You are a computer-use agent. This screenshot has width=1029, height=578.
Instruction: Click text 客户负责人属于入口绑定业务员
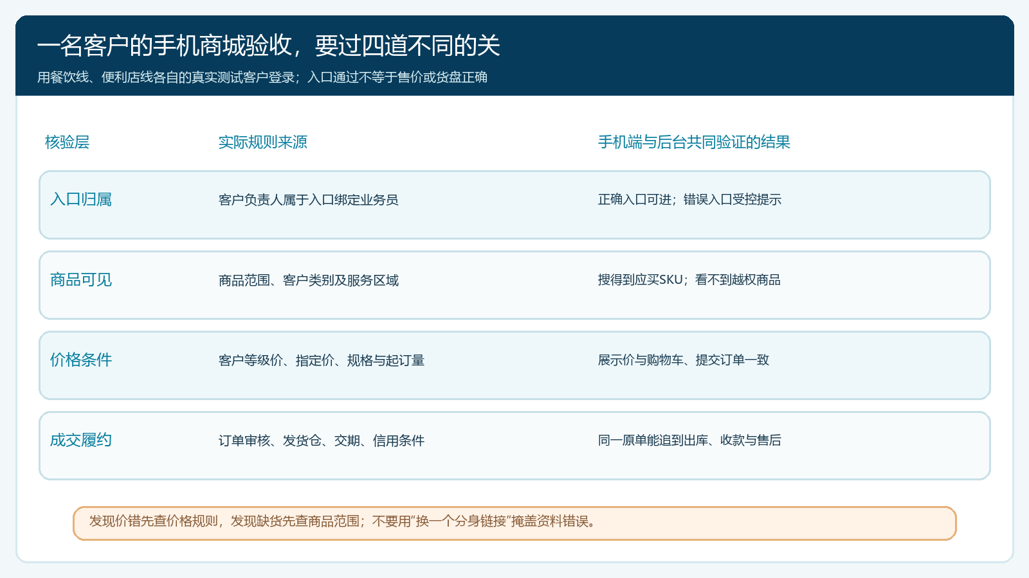(309, 200)
